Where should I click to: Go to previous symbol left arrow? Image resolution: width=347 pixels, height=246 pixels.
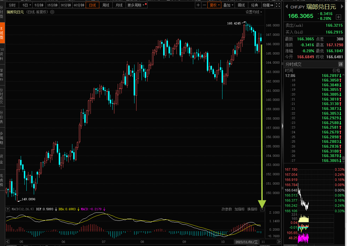286,7
